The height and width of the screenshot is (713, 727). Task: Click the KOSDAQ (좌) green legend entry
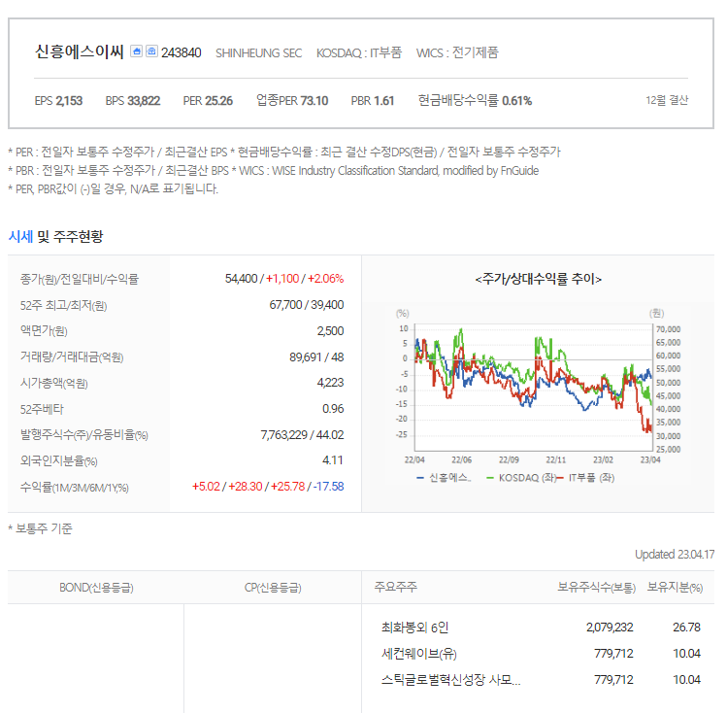click(521, 478)
